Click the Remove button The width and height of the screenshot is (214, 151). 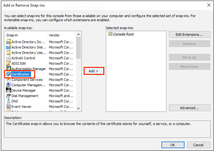(189, 44)
